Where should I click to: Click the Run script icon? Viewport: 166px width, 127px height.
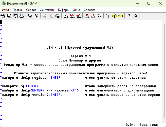[x=100, y=16]
